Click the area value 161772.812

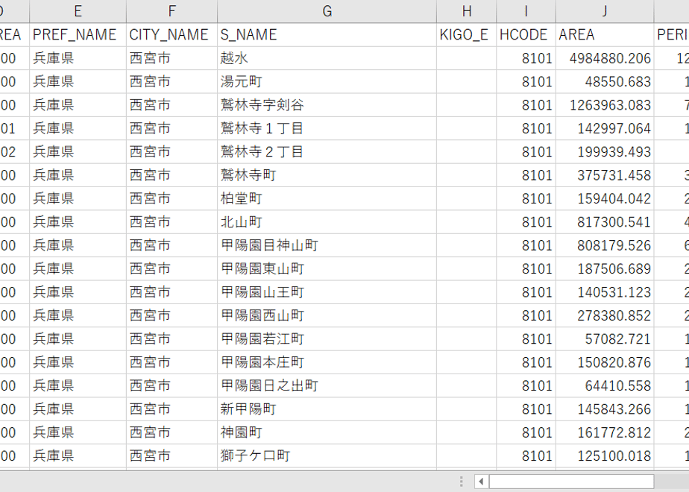tap(605, 432)
